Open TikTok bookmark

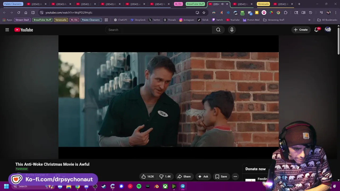pyautogui.click(x=203, y=20)
